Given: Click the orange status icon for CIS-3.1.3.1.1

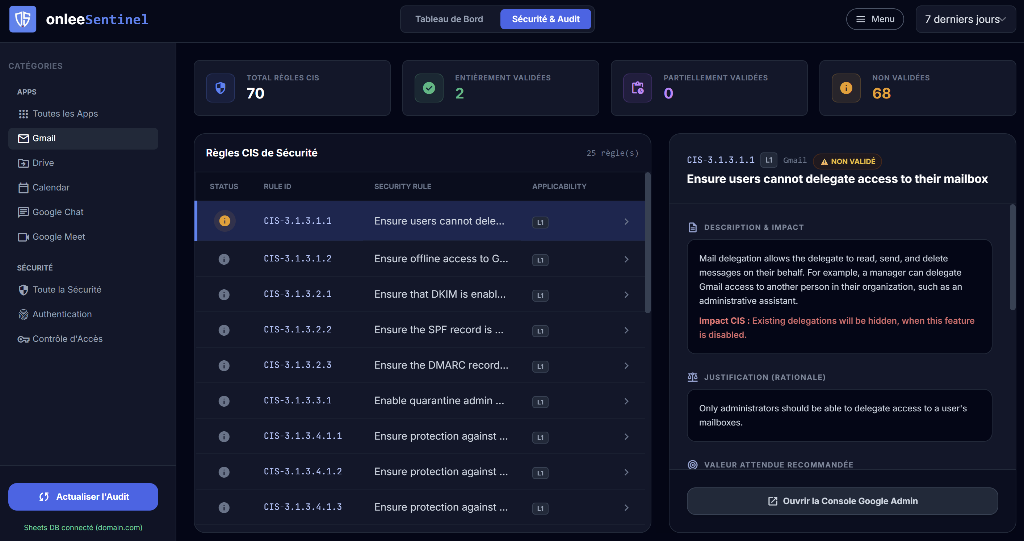Looking at the screenshot, I should pyautogui.click(x=224, y=221).
